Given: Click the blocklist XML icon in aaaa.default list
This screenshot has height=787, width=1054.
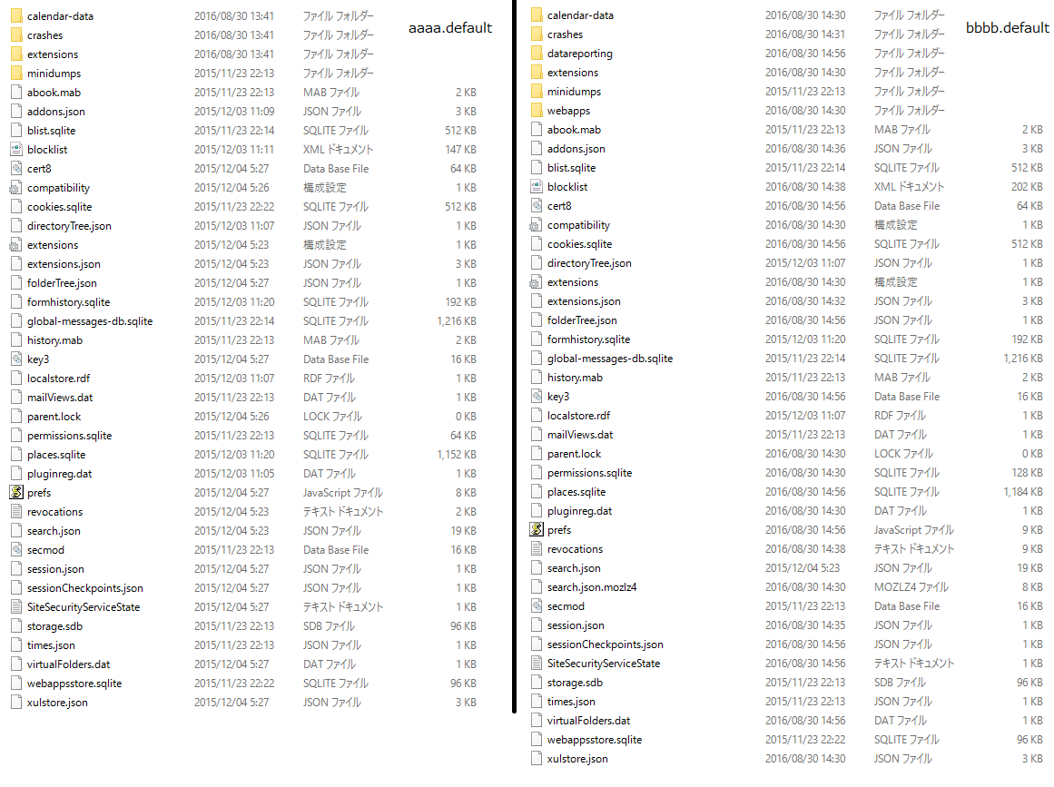Looking at the screenshot, I should pos(15,150).
